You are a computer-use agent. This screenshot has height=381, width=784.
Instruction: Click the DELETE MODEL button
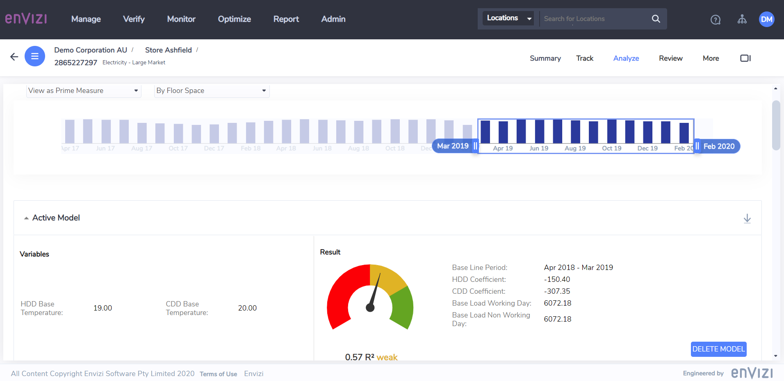[718, 349]
